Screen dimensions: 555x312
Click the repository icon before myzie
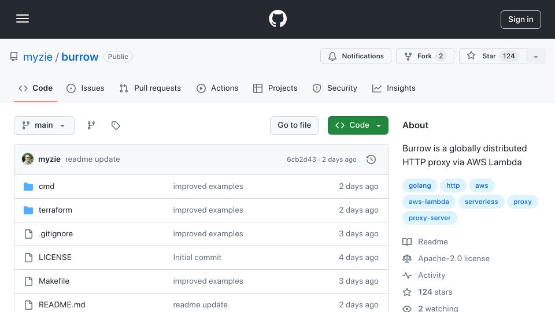click(x=14, y=57)
